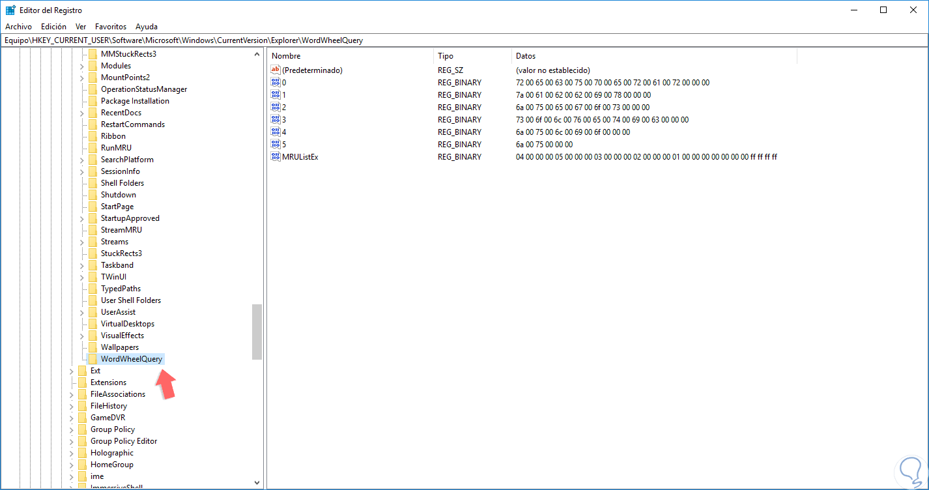Click the Package Installation folder icon
This screenshot has width=929, height=490.
pyautogui.click(x=93, y=101)
